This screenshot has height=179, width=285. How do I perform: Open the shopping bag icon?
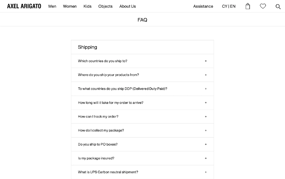248,6
